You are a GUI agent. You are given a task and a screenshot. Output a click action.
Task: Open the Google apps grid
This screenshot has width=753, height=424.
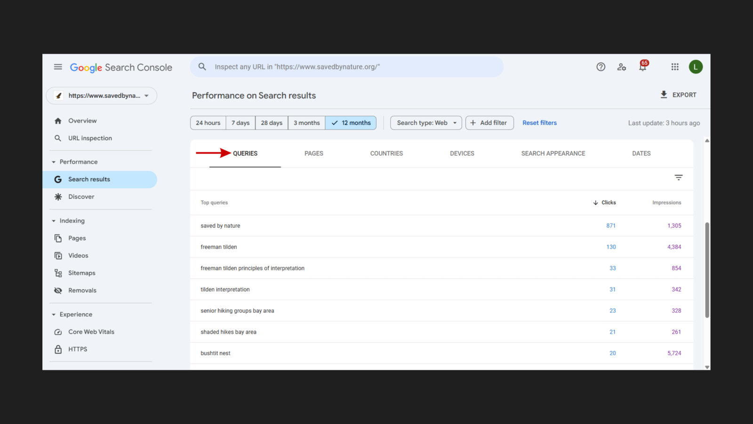tap(674, 66)
